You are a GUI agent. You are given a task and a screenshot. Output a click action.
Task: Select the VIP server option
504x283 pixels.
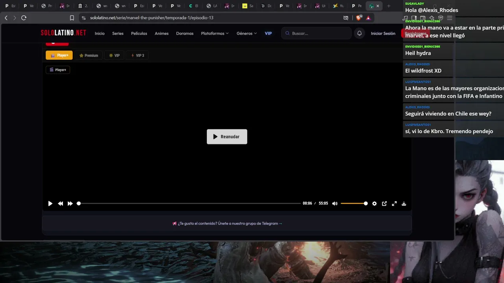[x=114, y=55]
